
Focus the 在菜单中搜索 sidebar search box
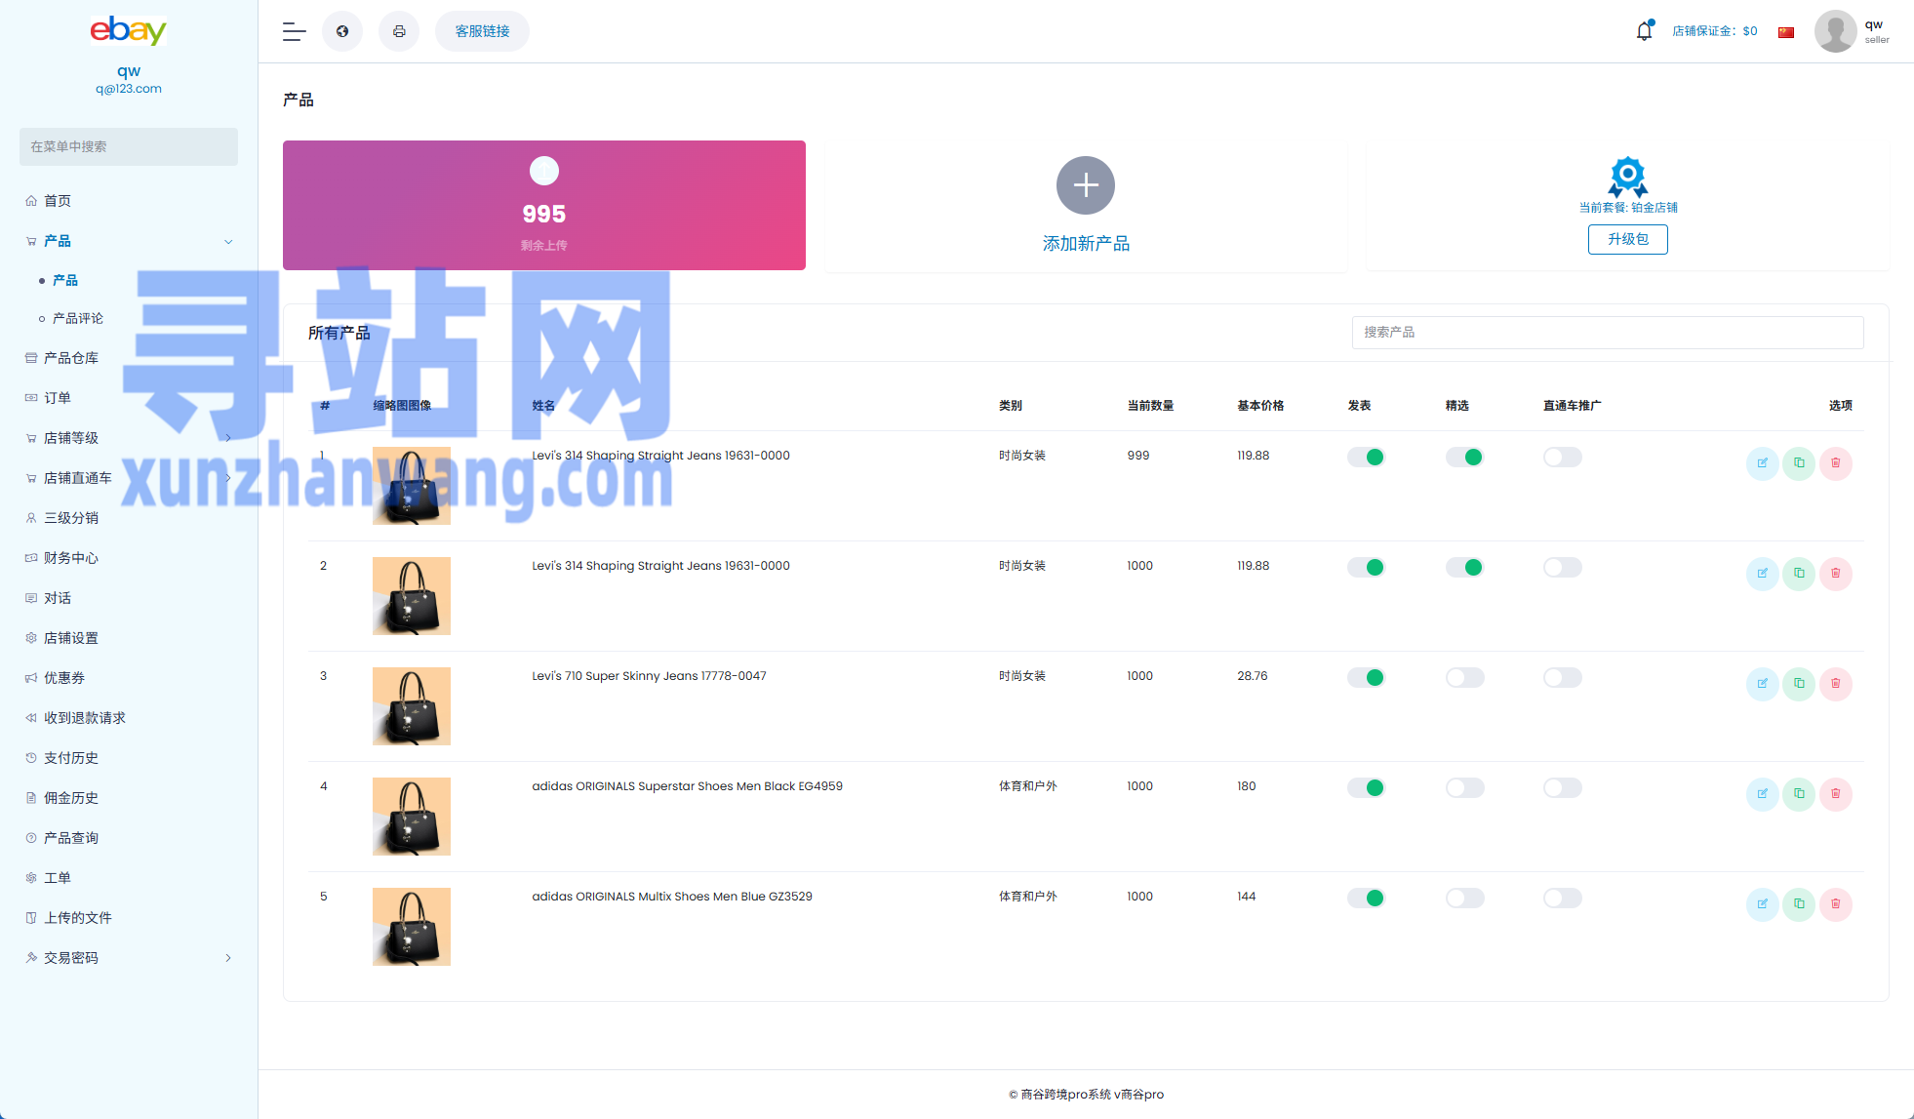(129, 146)
